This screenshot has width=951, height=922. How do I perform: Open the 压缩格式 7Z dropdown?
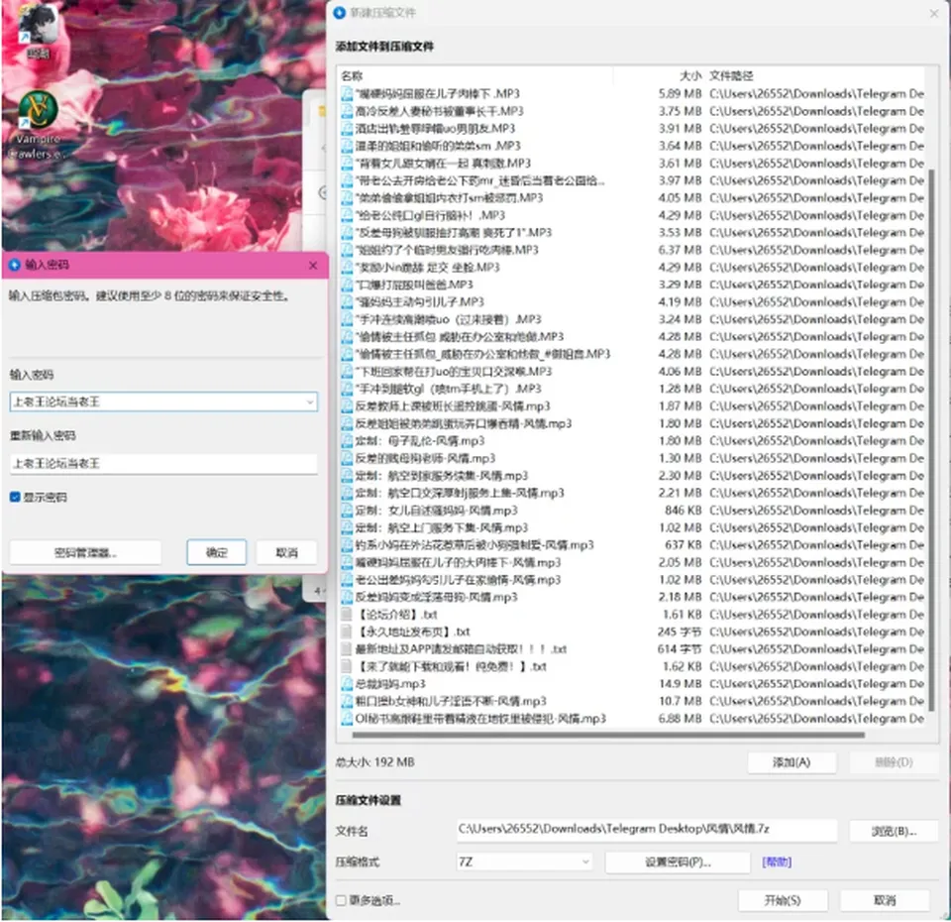(x=523, y=862)
